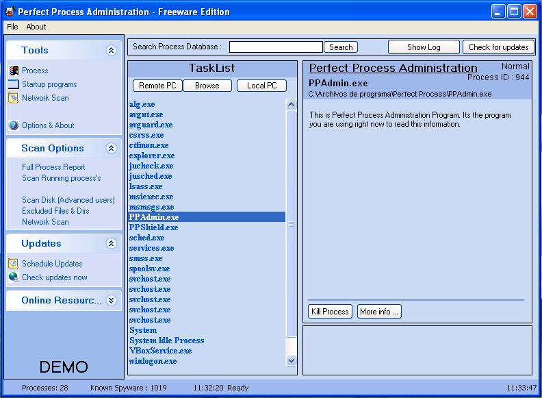
Task: Click the Network Scan icon under Tools
Action: [14, 98]
